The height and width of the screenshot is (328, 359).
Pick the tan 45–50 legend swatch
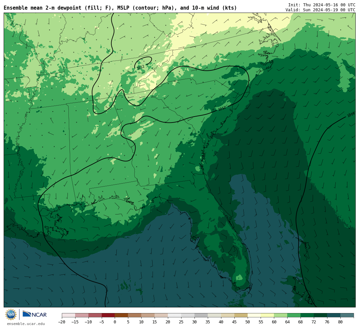click(x=241, y=315)
